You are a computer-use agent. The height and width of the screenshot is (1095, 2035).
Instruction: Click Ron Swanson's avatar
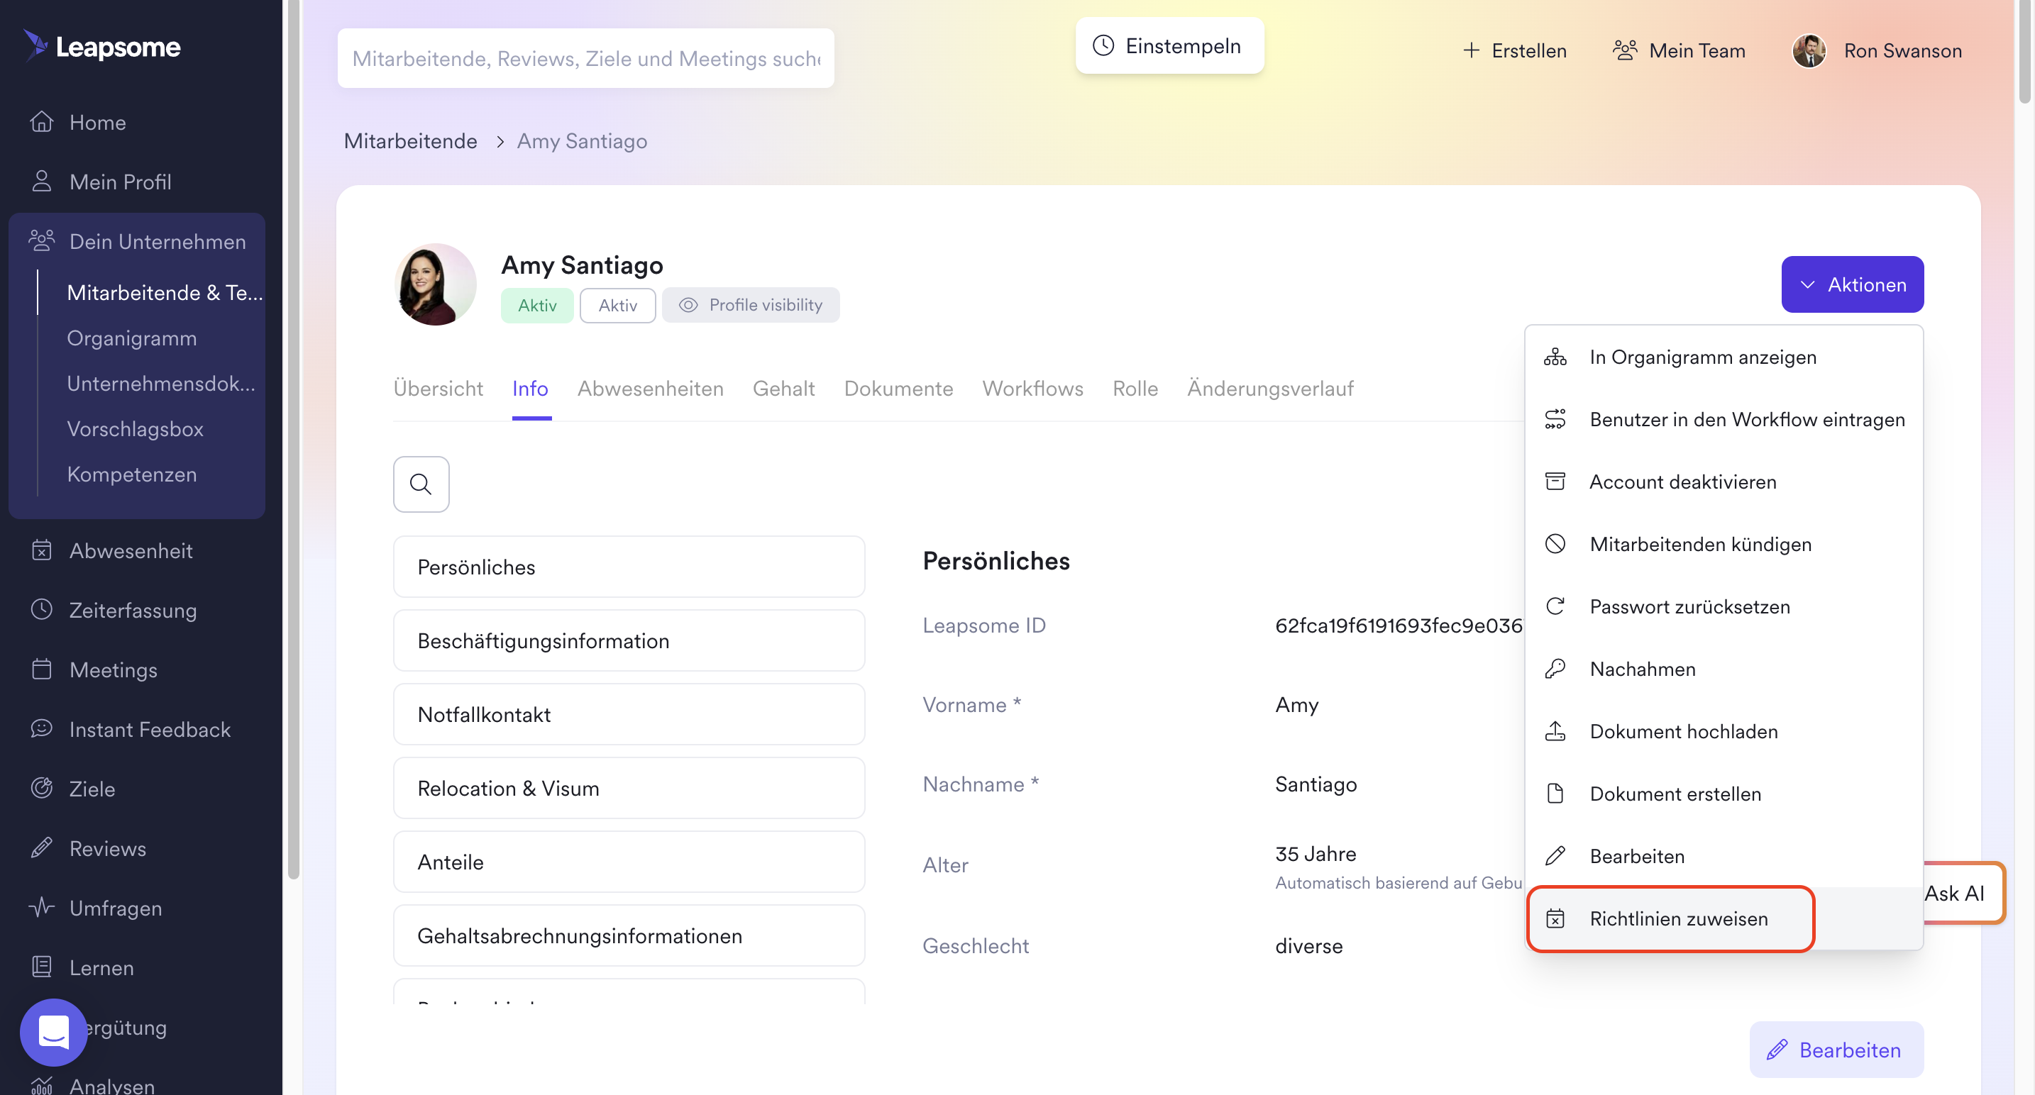click(x=1809, y=50)
